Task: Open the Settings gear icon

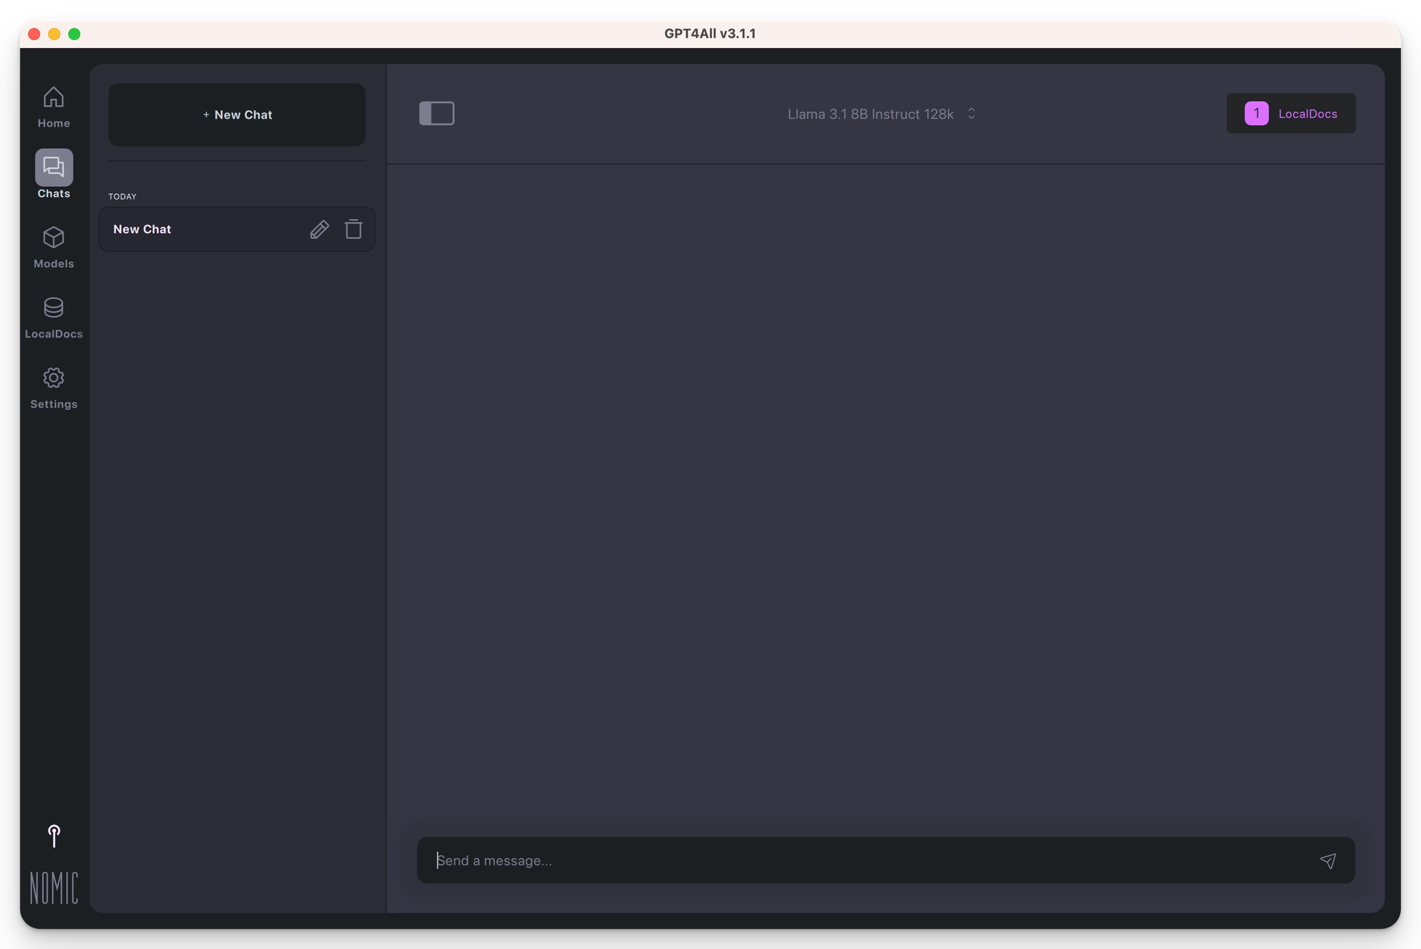Action: (53, 378)
